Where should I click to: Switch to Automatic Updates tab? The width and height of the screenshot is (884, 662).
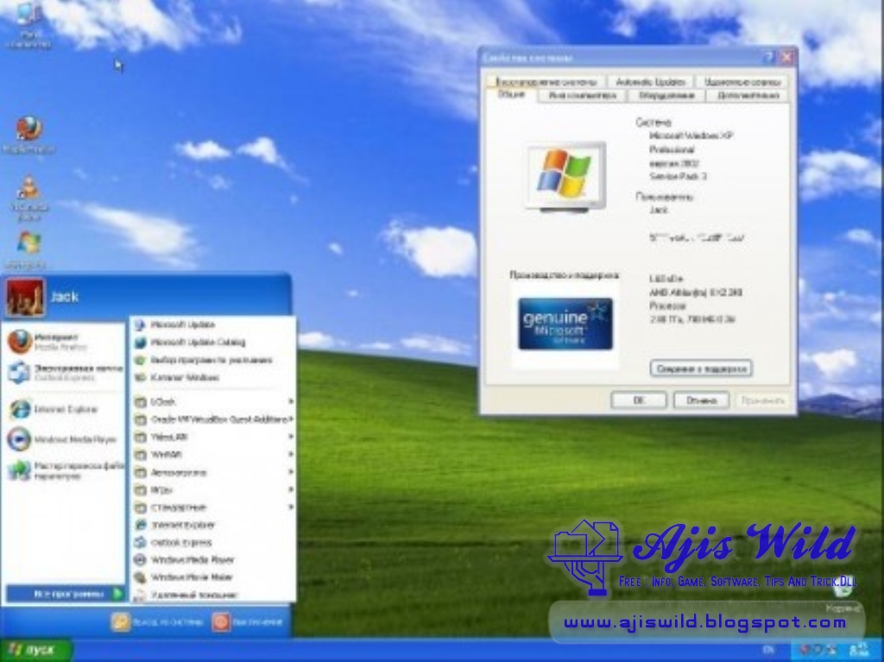(650, 82)
